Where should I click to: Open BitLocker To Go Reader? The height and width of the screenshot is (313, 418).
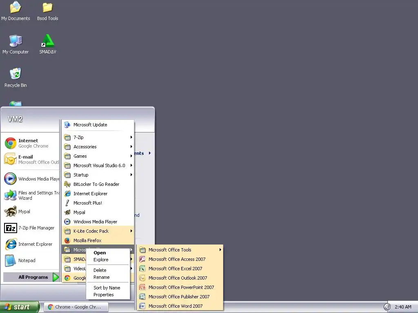click(x=98, y=184)
